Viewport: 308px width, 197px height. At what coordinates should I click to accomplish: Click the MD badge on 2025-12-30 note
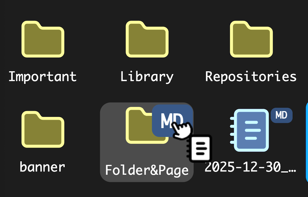(281, 115)
